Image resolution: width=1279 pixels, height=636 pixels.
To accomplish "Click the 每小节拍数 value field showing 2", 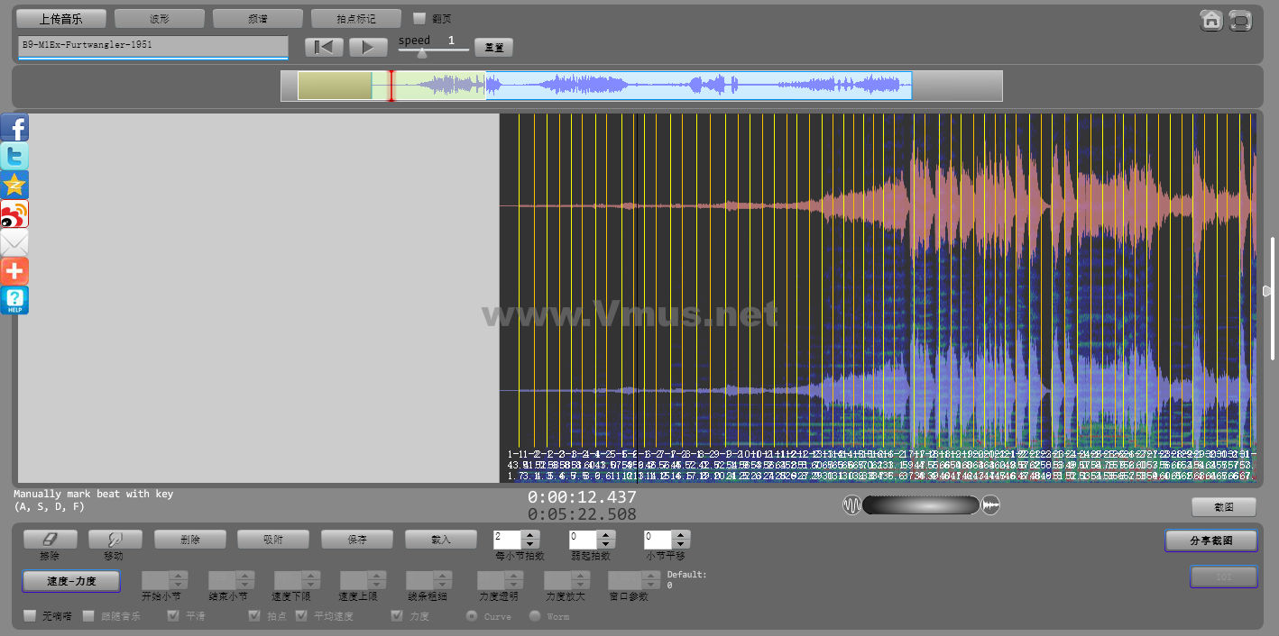I will click(508, 540).
